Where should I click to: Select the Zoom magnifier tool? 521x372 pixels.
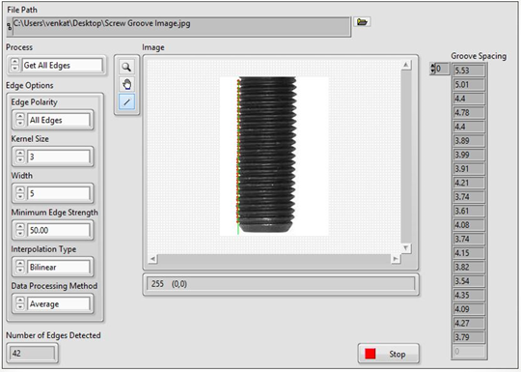[x=126, y=67]
